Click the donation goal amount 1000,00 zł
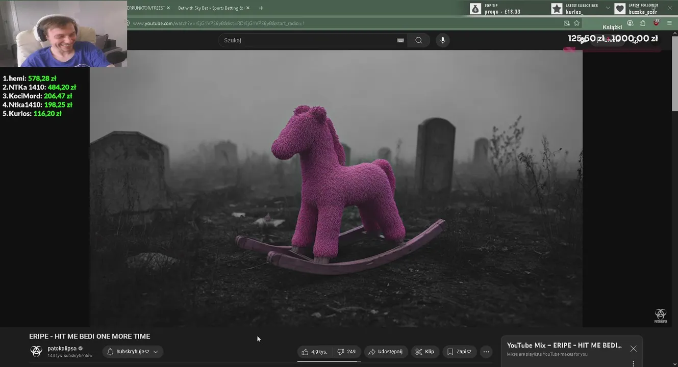 tap(635, 38)
